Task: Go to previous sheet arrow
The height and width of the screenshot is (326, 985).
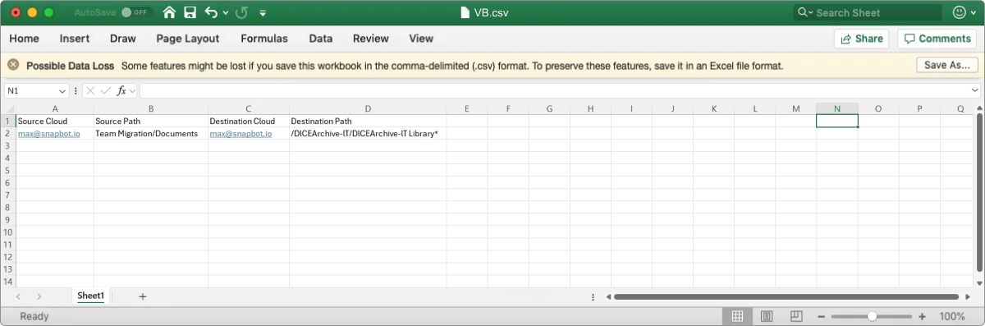Action: pyautogui.click(x=18, y=296)
